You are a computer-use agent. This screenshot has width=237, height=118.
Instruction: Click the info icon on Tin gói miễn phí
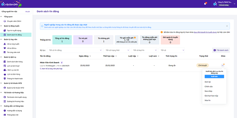tap(135, 38)
